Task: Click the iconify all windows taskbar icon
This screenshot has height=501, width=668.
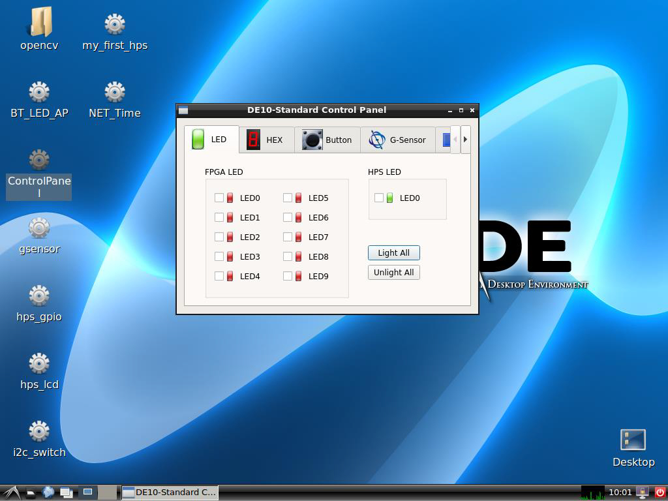Action: 67,493
